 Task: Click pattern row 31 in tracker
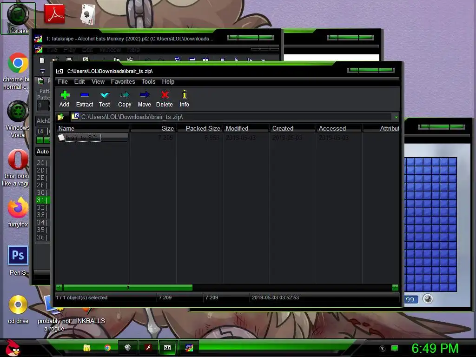42,200
